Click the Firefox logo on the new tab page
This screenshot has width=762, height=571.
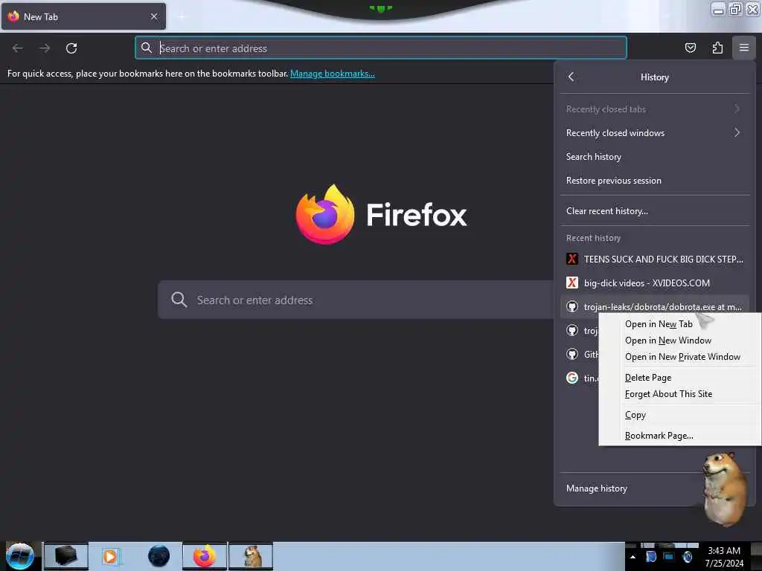(x=325, y=214)
